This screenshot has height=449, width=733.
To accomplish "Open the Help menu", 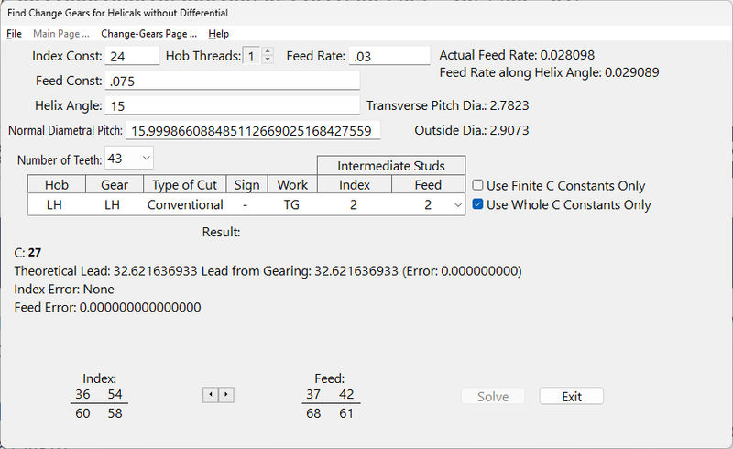I will pos(218,34).
